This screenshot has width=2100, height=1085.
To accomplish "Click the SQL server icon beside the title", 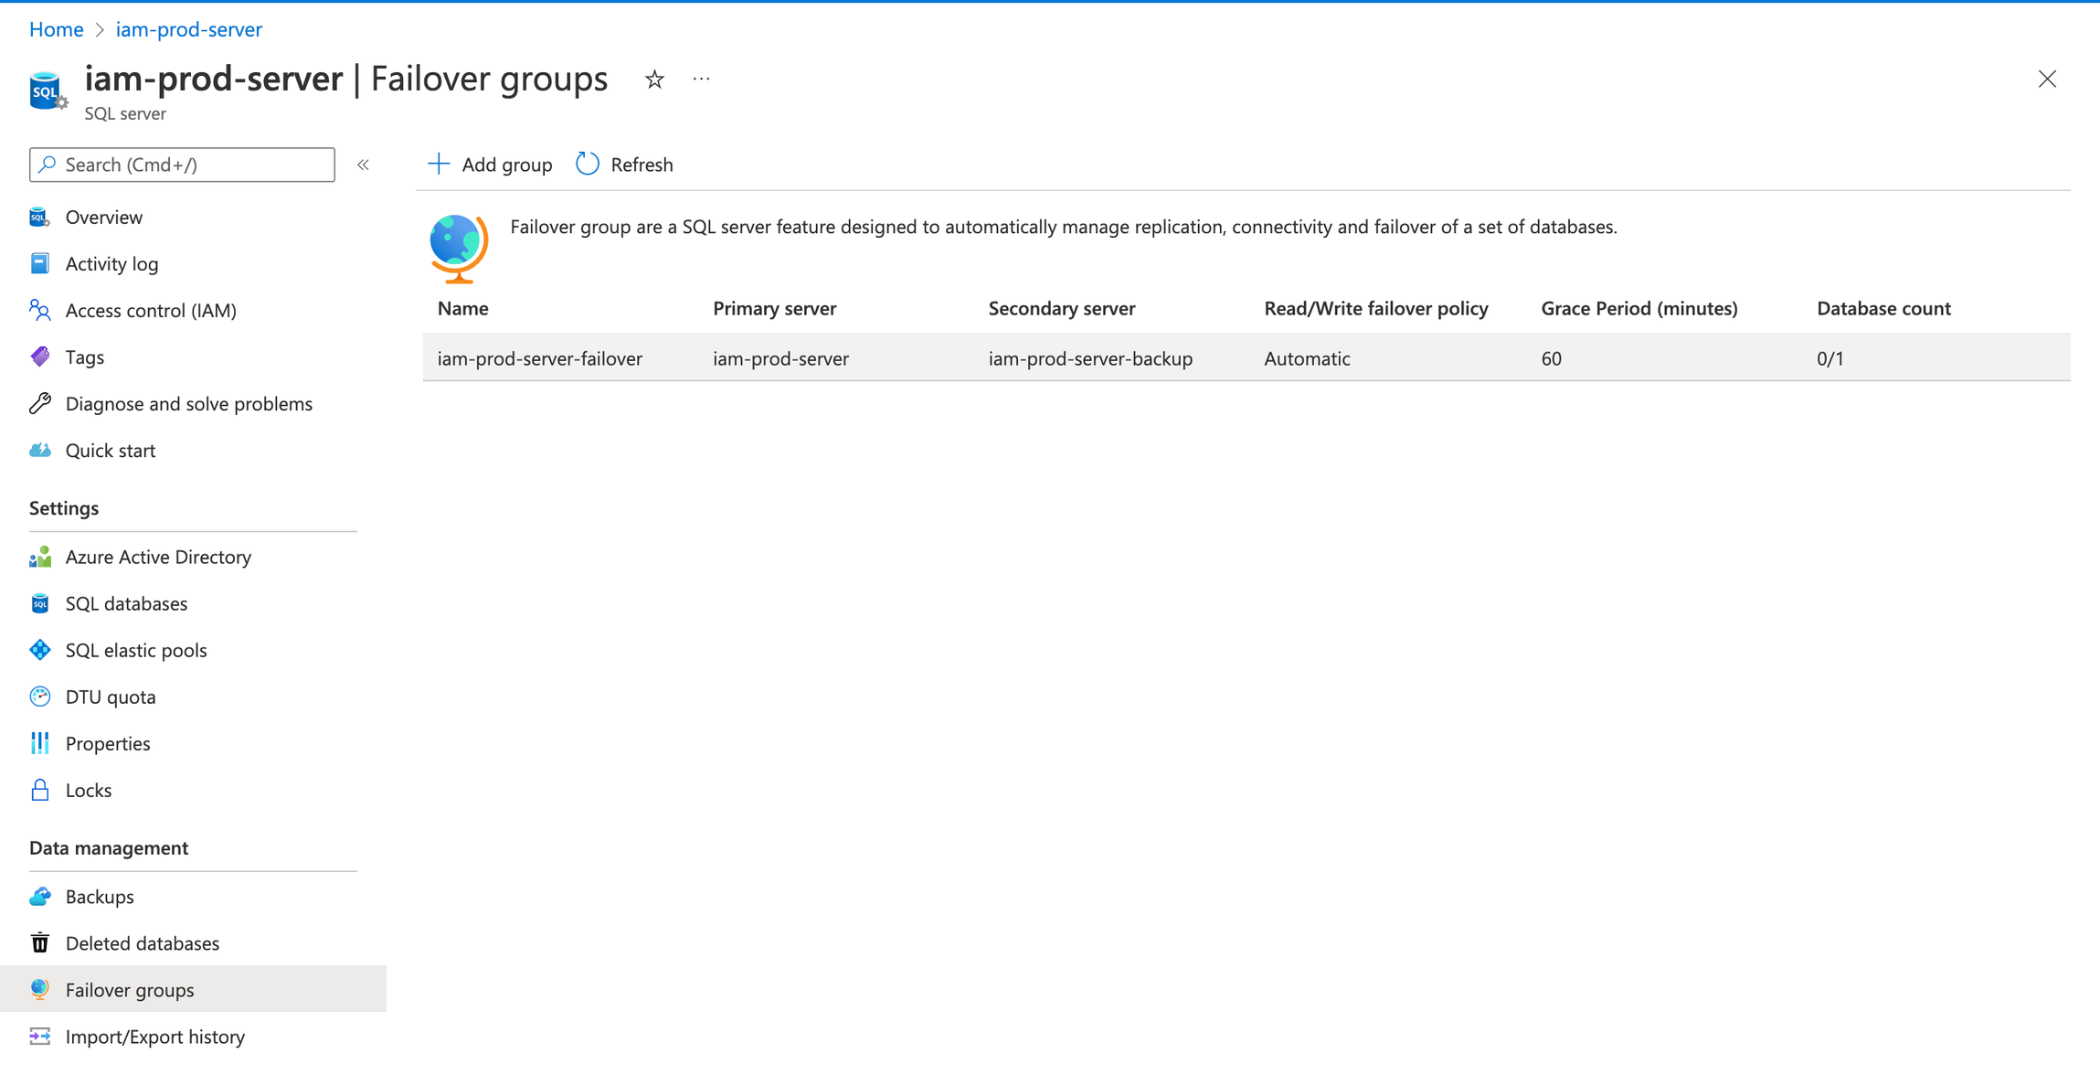I will (48, 90).
